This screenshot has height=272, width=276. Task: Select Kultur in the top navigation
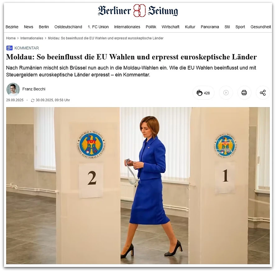[x=190, y=27]
